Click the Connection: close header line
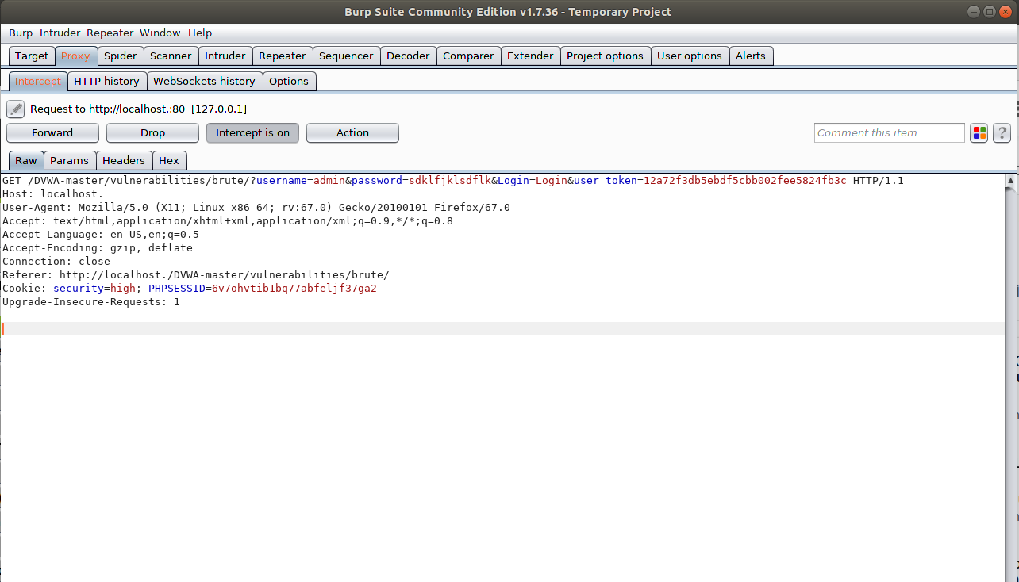1019x582 pixels. (56, 262)
